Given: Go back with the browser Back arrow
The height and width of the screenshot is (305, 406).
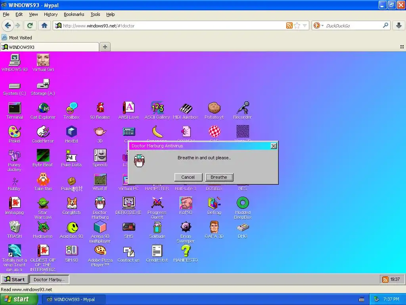Looking at the screenshot, I should [8, 25].
